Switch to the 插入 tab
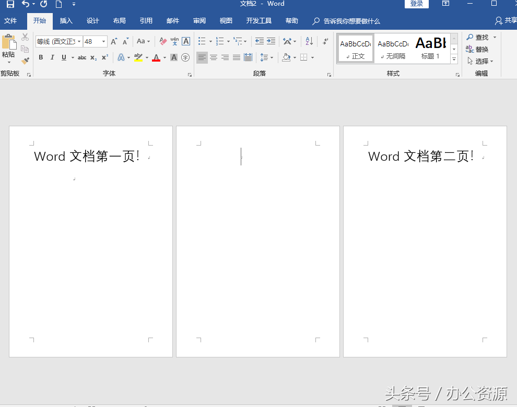Image resolution: width=517 pixels, height=407 pixels. tap(66, 21)
